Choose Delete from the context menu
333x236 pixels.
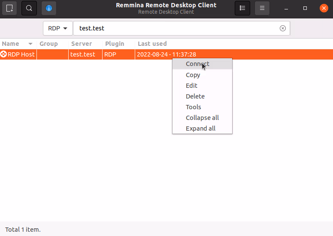(x=202, y=96)
